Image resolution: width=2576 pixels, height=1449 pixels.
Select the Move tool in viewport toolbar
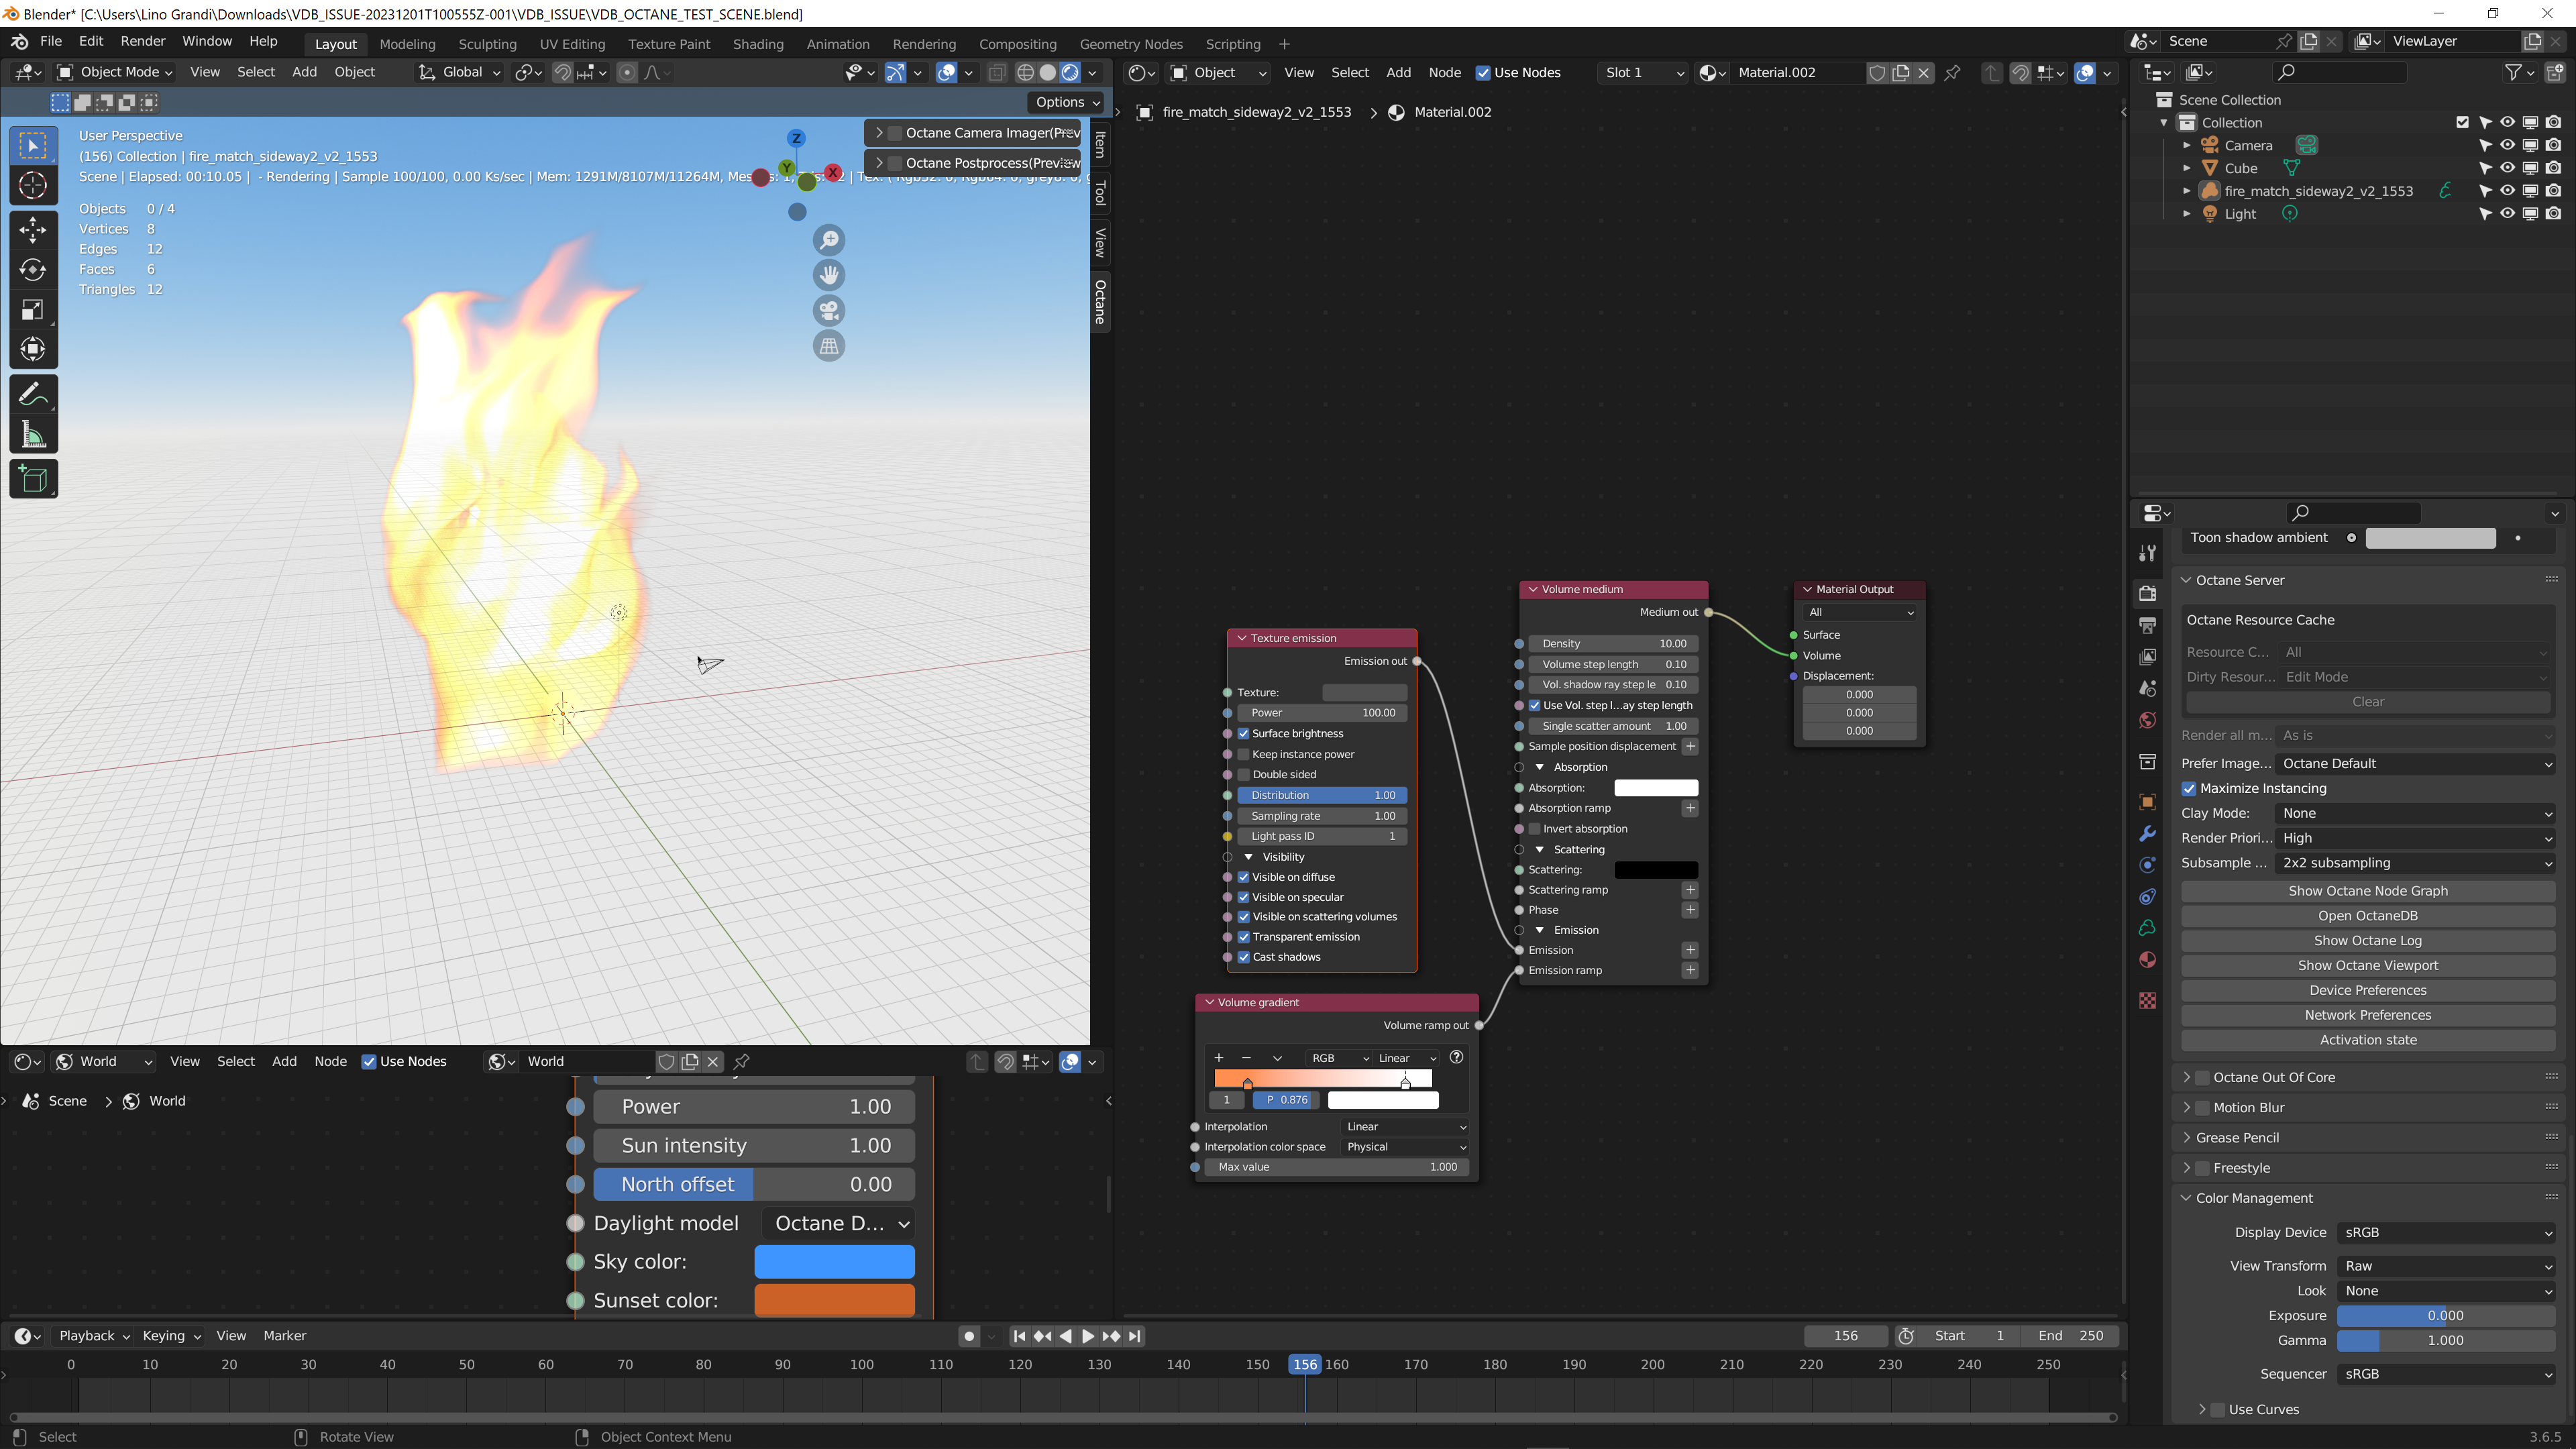pyautogui.click(x=33, y=230)
